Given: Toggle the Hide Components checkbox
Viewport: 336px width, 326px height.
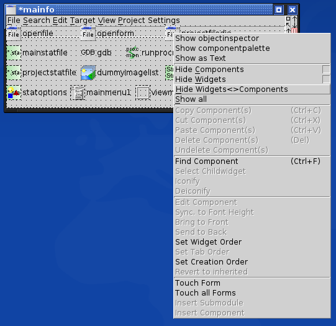Looking at the screenshot, I should point(326,70).
